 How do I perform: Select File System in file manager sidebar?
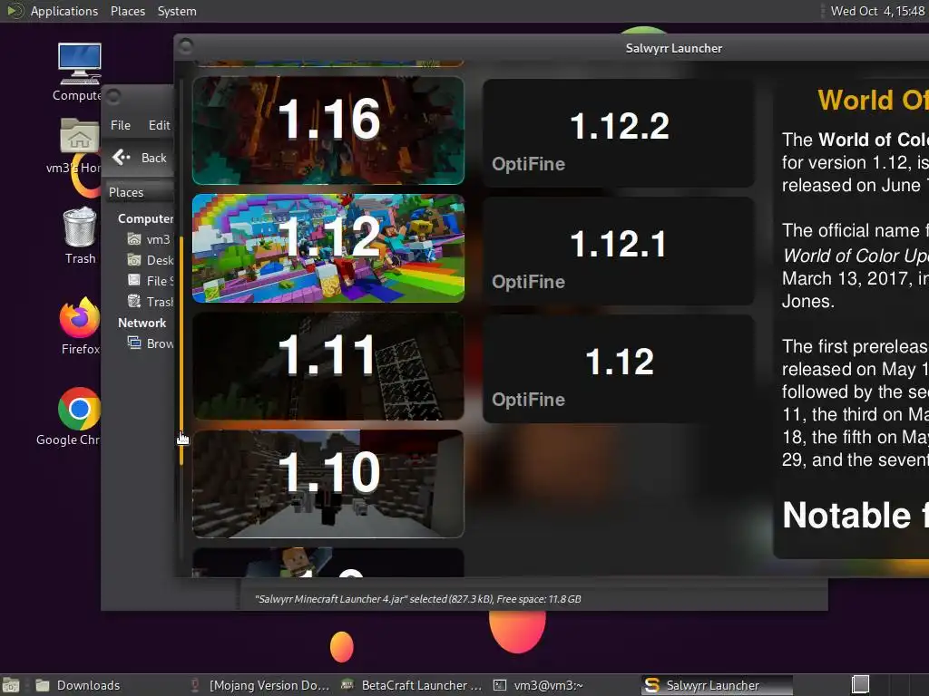point(151,281)
